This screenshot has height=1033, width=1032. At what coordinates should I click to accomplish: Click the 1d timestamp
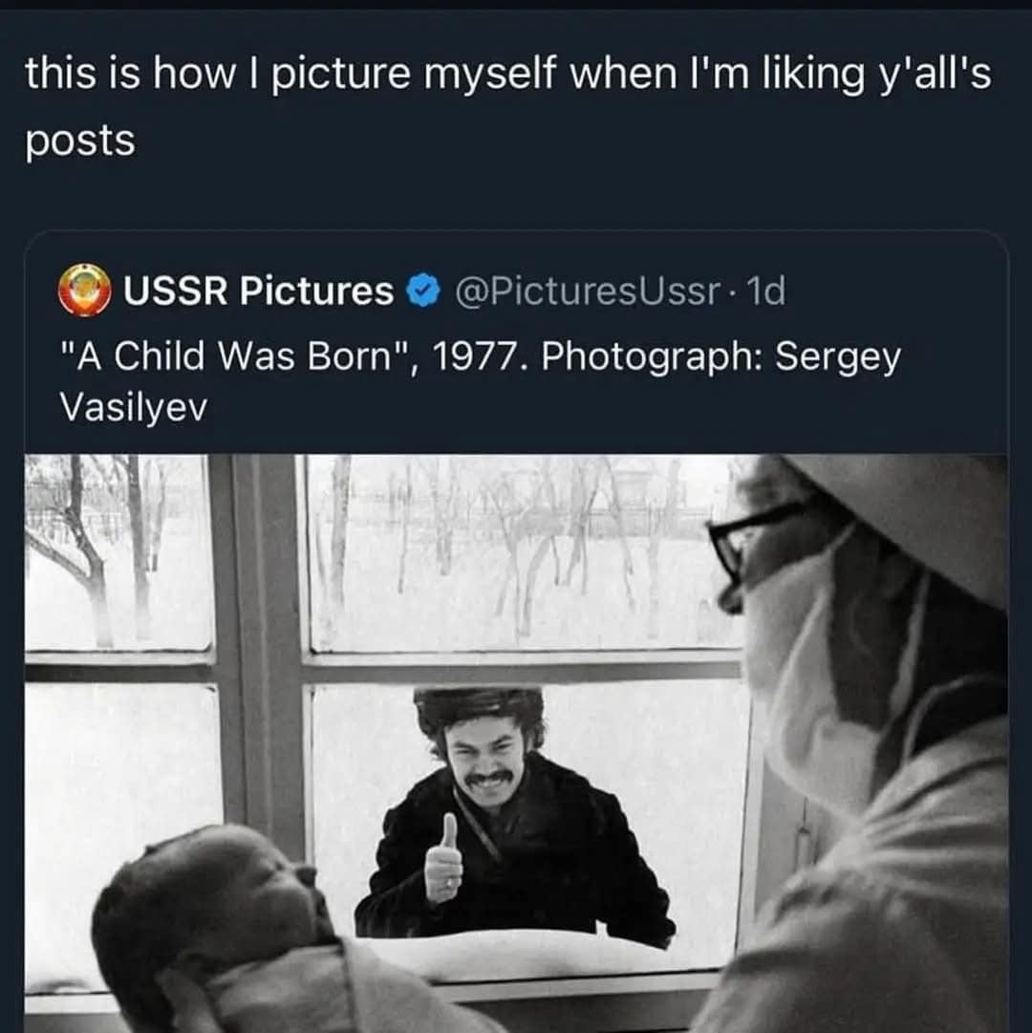tap(767, 291)
